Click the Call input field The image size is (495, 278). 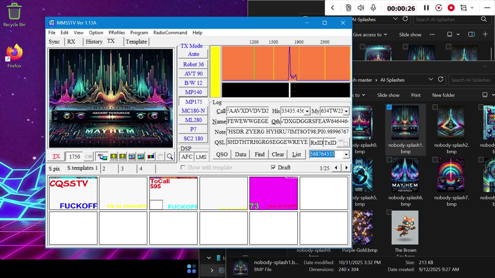pos(247,111)
